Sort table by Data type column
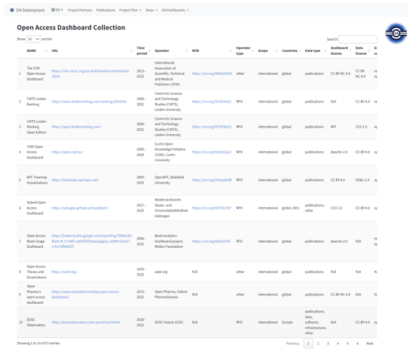Image resolution: width=412 pixels, height=352 pixels. tap(315, 51)
